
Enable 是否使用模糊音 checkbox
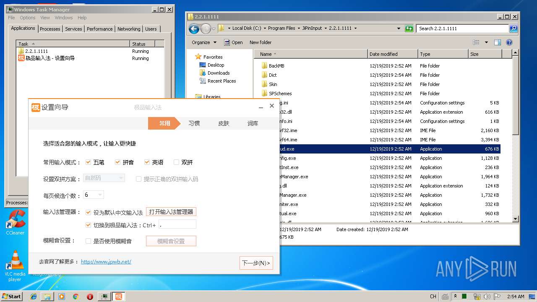(x=88, y=241)
